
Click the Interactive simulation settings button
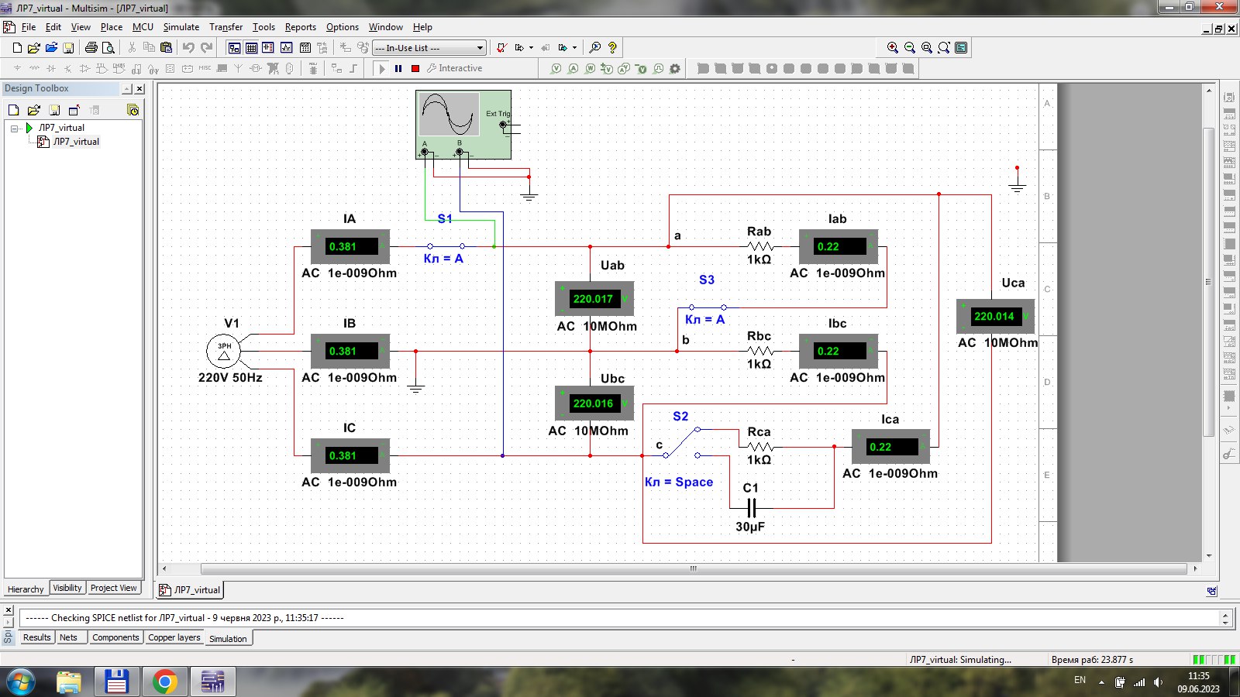454,68
